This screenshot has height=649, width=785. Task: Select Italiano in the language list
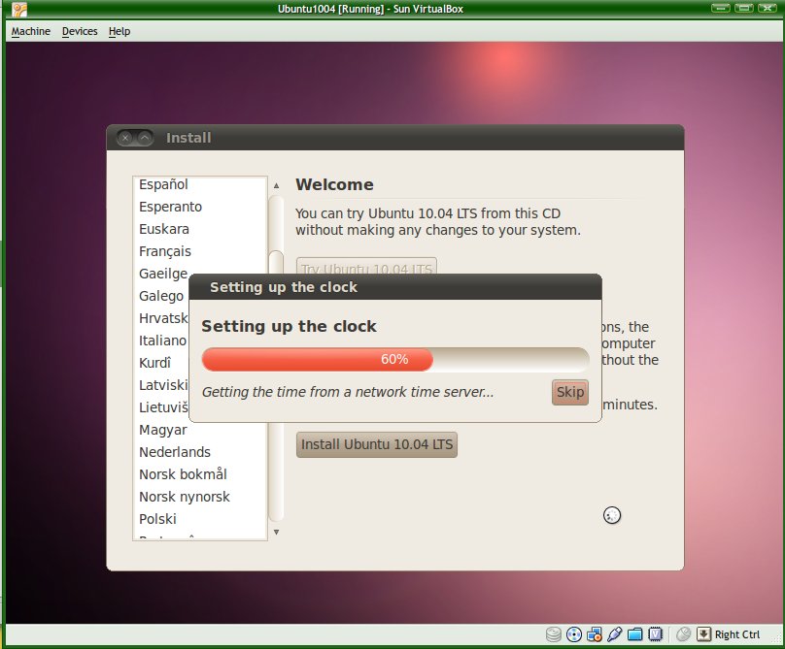(162, 341)
